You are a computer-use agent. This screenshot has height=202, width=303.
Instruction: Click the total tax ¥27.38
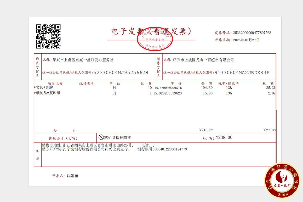pos(269,130)
